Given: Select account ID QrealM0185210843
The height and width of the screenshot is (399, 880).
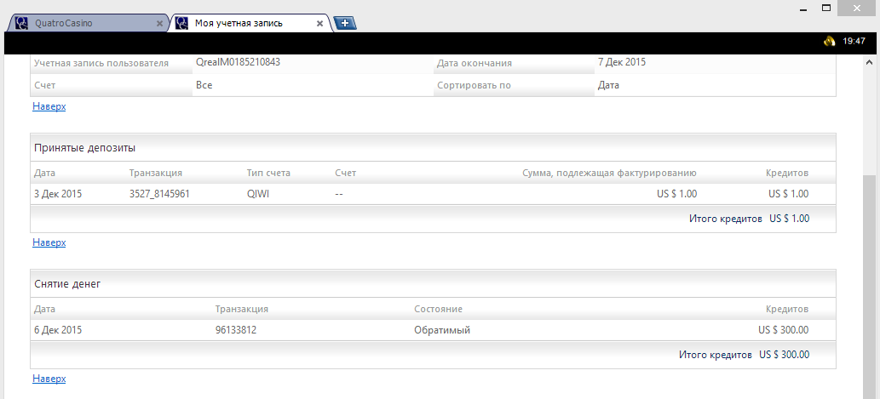Looking at the screenshot, I should 238,62.
